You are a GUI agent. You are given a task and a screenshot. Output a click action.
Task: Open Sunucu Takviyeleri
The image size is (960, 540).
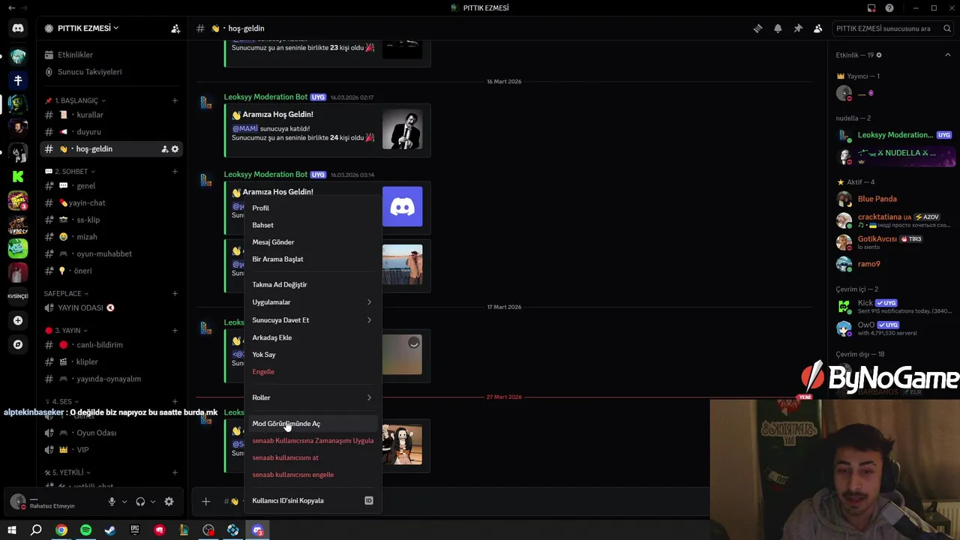pos(112,72)
